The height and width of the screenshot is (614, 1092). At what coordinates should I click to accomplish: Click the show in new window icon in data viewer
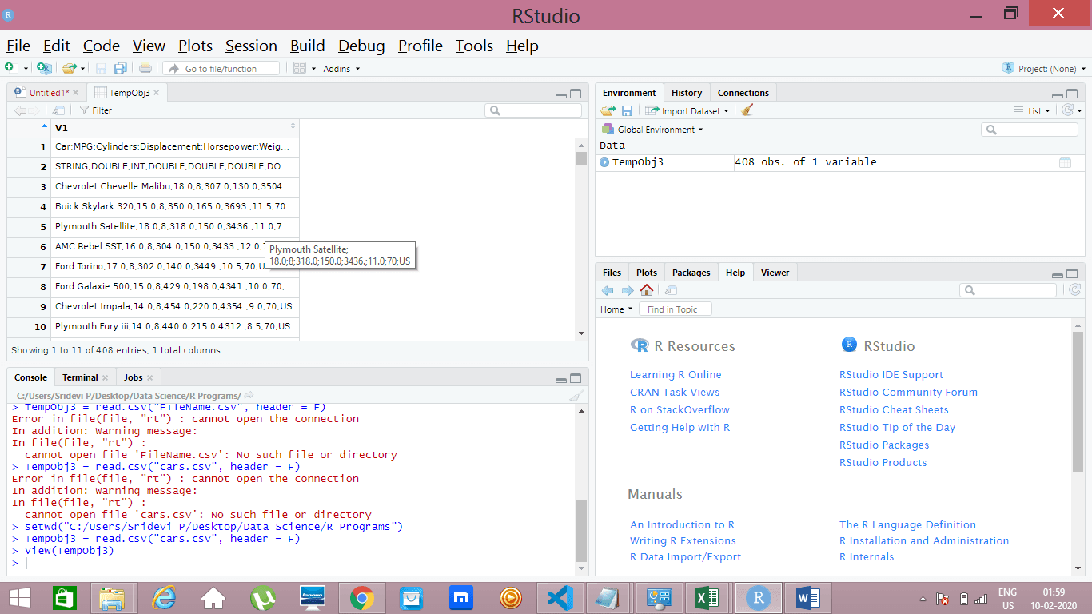58,110
